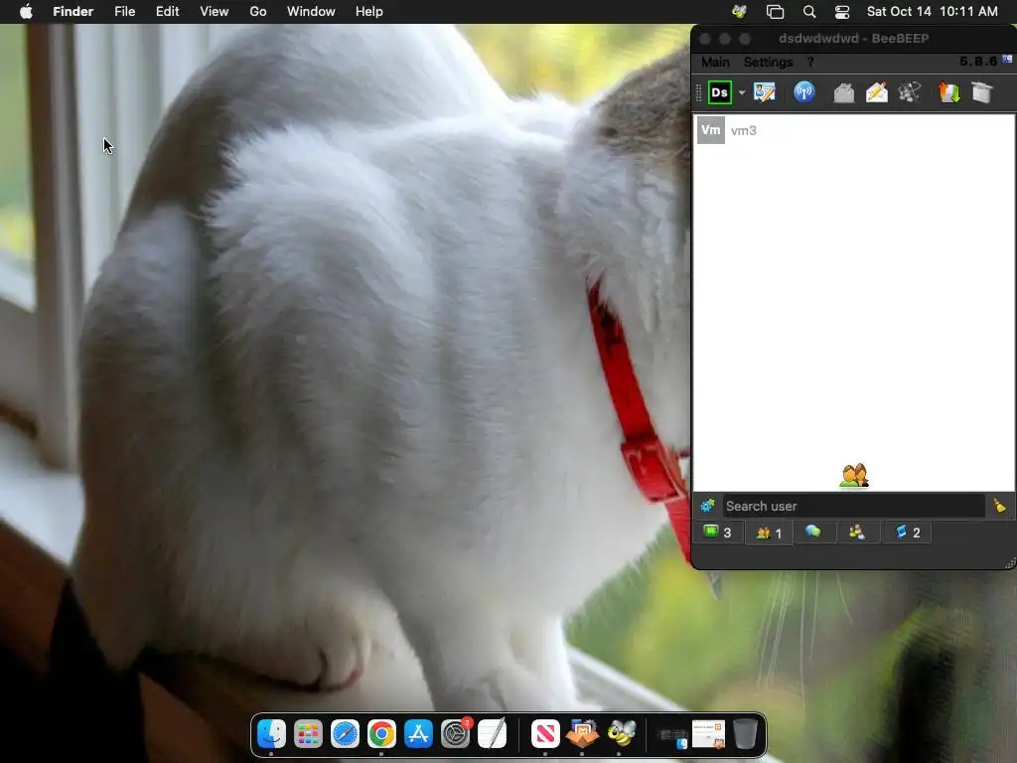1017x763 pixels.
Task: Click the gray network molecule icon
Action: [x=910, y=92]
